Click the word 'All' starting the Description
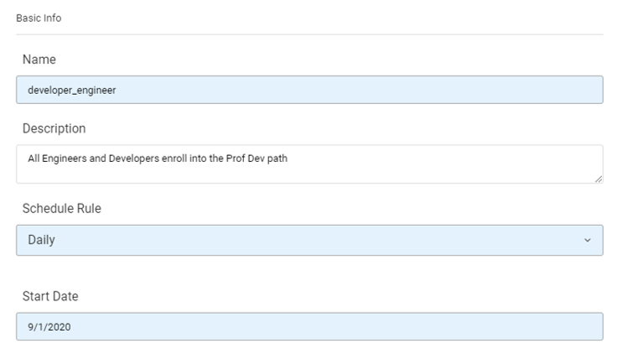Image resolution: width=622 pixels, height=354 pixels. coord(34,158)
